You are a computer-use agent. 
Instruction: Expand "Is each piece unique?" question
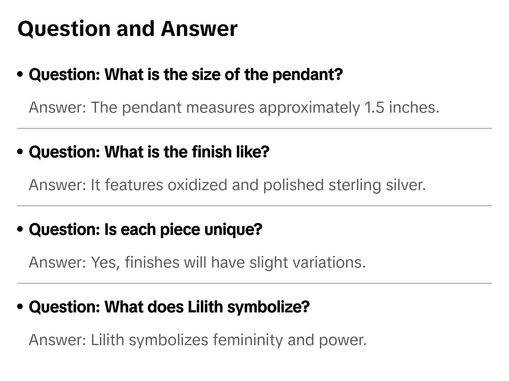pos(145,230)
